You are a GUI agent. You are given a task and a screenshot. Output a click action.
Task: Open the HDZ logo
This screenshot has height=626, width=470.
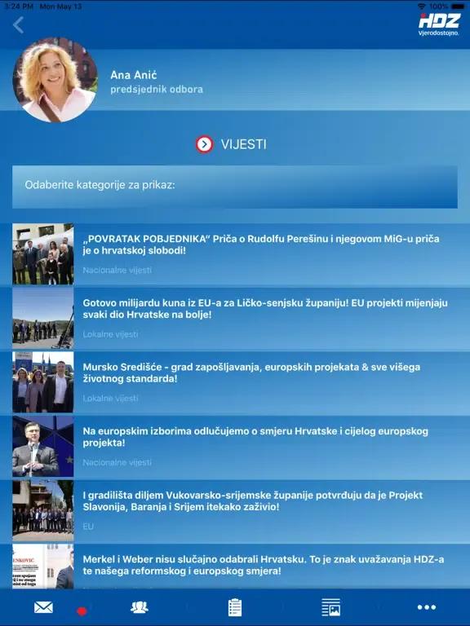(x=439, y=24)
